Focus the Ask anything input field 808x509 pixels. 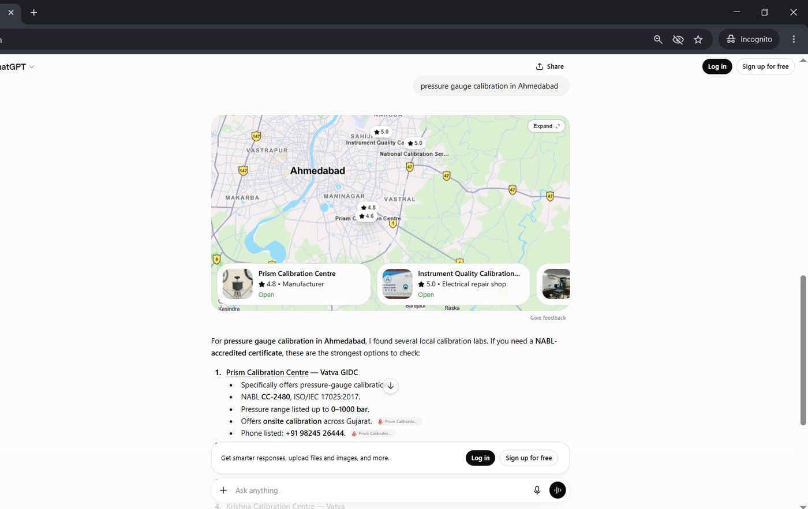[381, 491]
